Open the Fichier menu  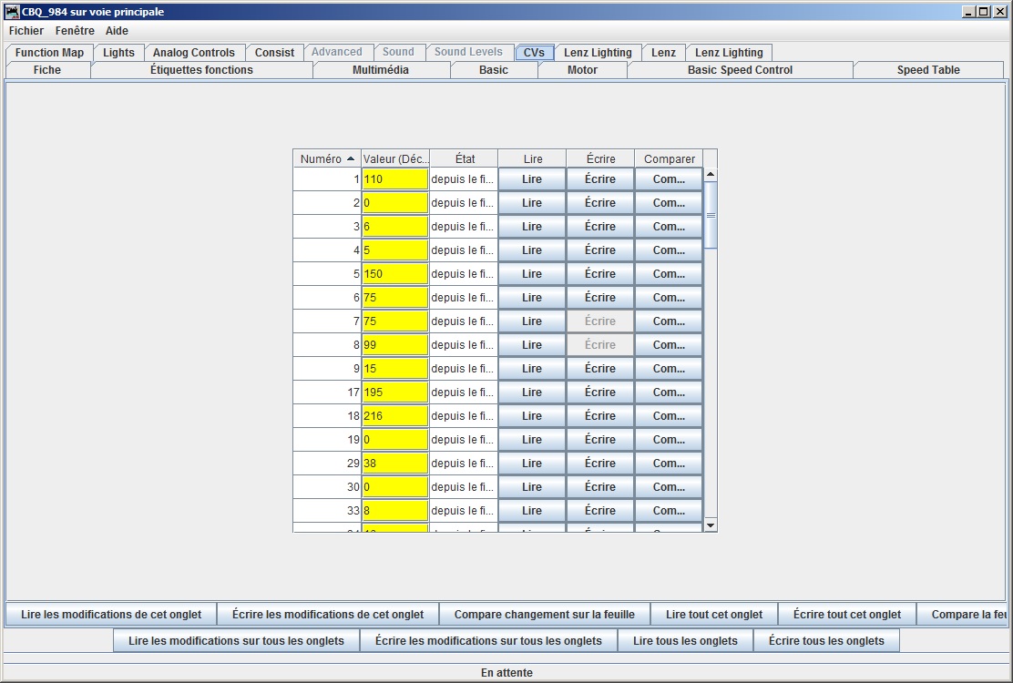click(26, 30)
